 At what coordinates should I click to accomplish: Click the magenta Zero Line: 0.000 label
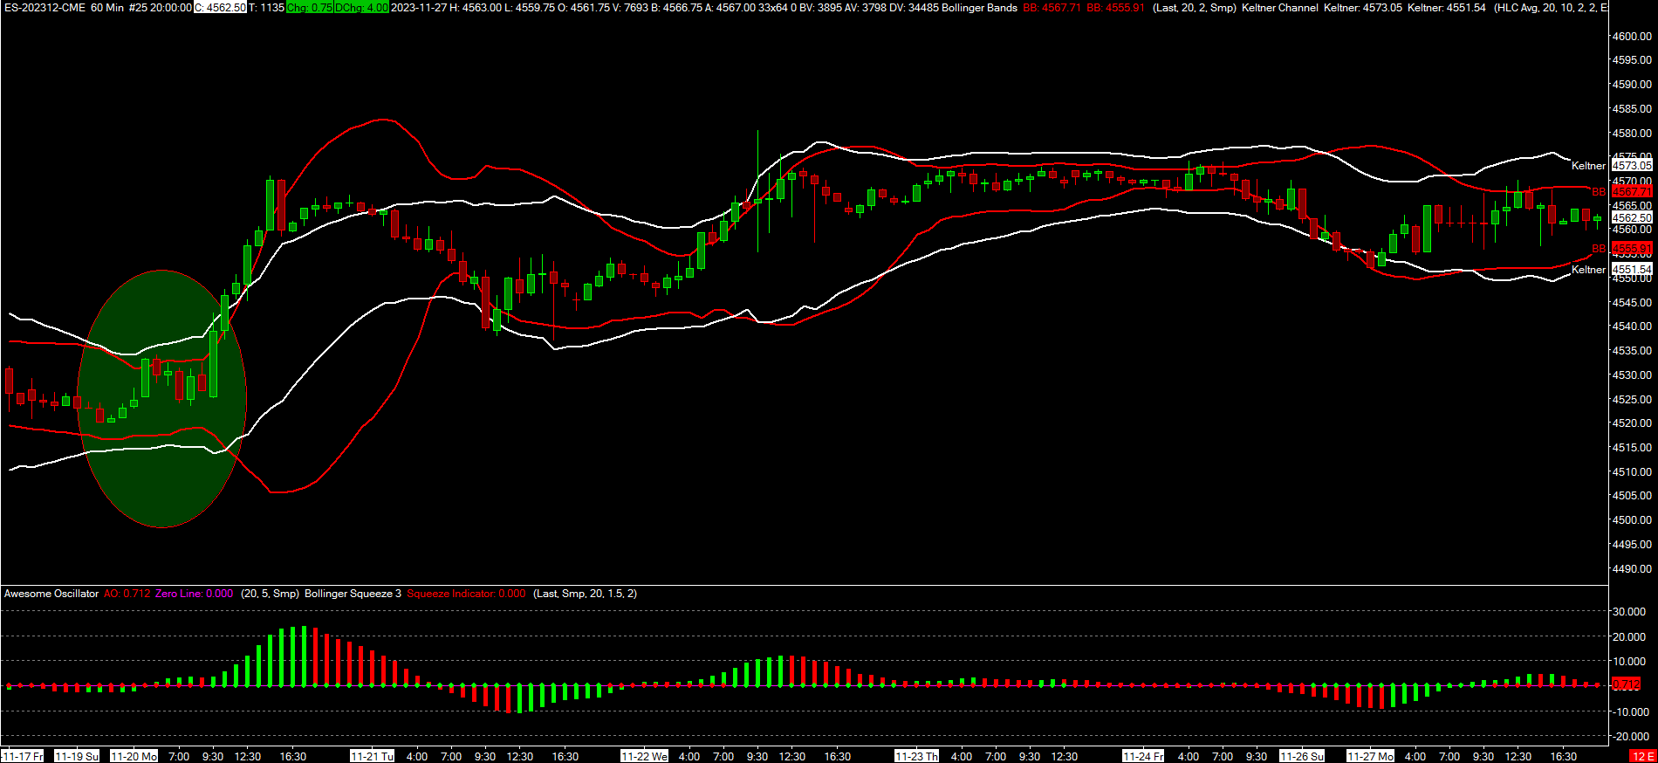pyautogui.click(x=194, y=594)
